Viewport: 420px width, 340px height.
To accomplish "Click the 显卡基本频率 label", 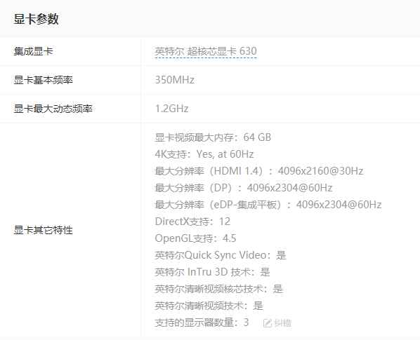I will [x=43, y=80].
